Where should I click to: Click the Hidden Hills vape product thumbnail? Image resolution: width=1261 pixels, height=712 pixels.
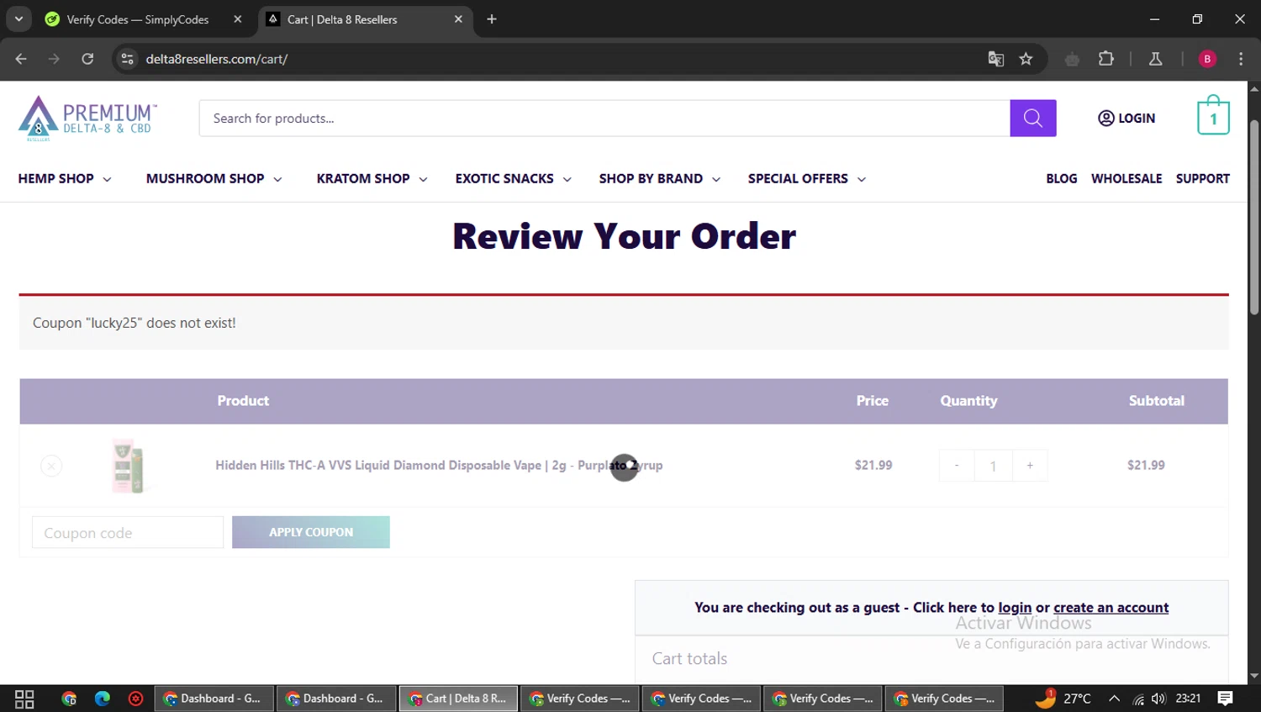pyautogui.click(x=128, y=466)
